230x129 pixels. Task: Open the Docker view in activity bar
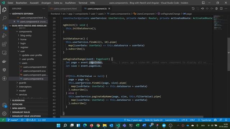[x=4, y=61]
